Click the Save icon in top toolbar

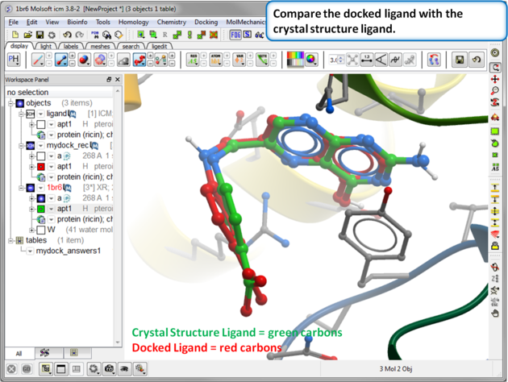[40, 35]
